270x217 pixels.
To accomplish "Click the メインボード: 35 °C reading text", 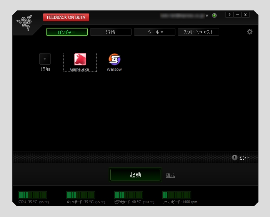I will click(86, 202).
